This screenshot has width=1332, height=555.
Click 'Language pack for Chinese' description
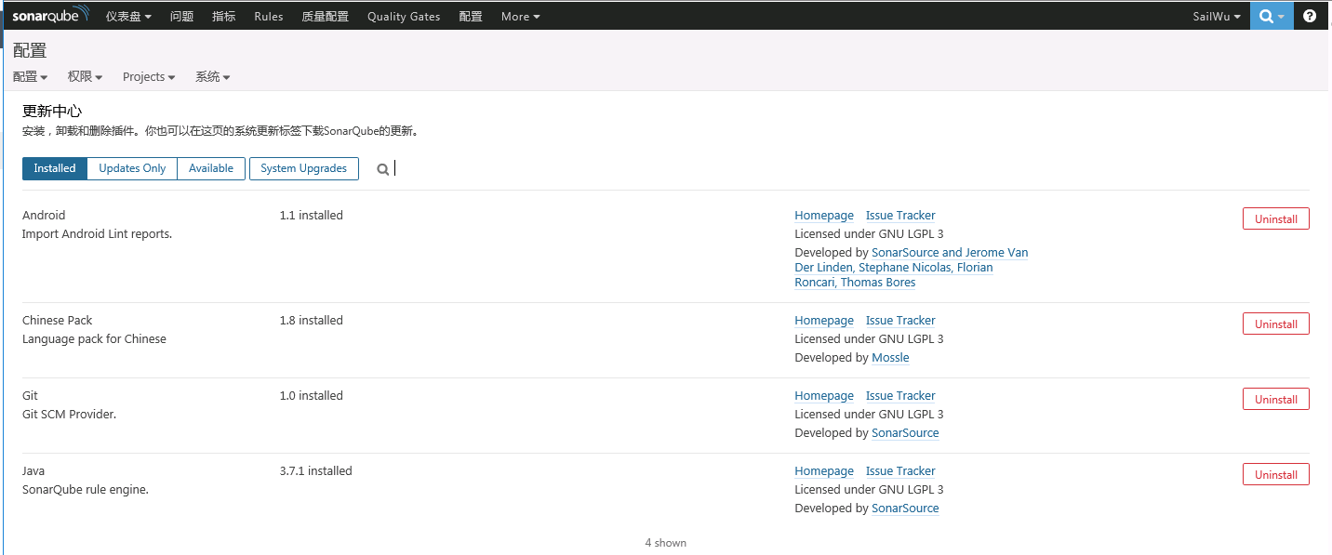[94, 339]
